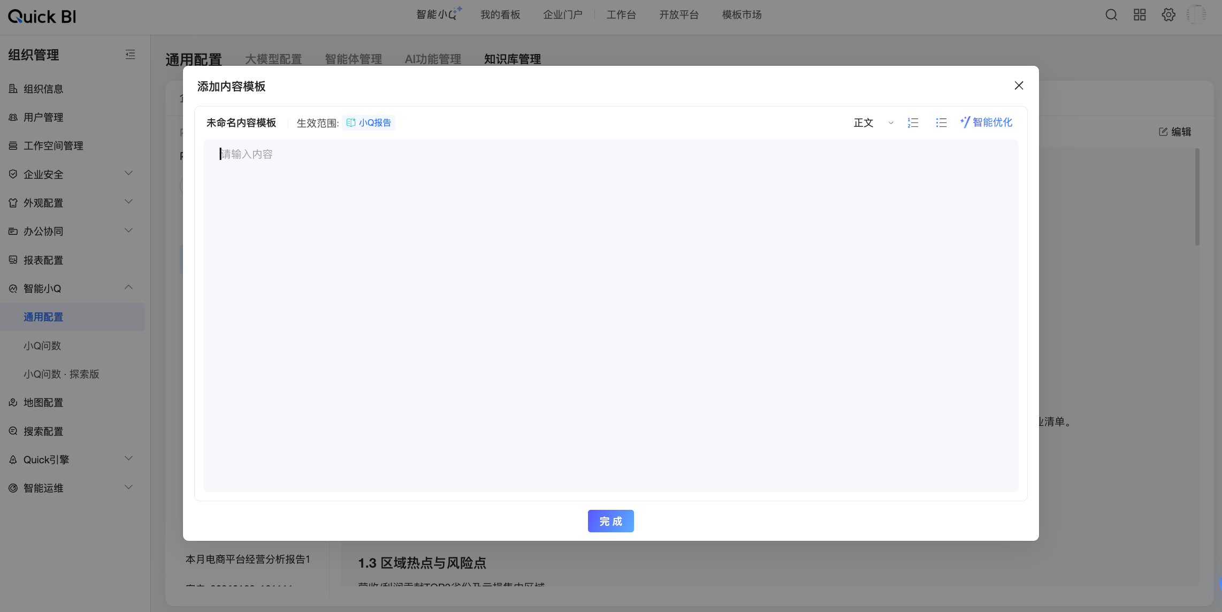Click the 智能优化 sparkle button
Screen dimensions: 1222x612
click(986, 123)
